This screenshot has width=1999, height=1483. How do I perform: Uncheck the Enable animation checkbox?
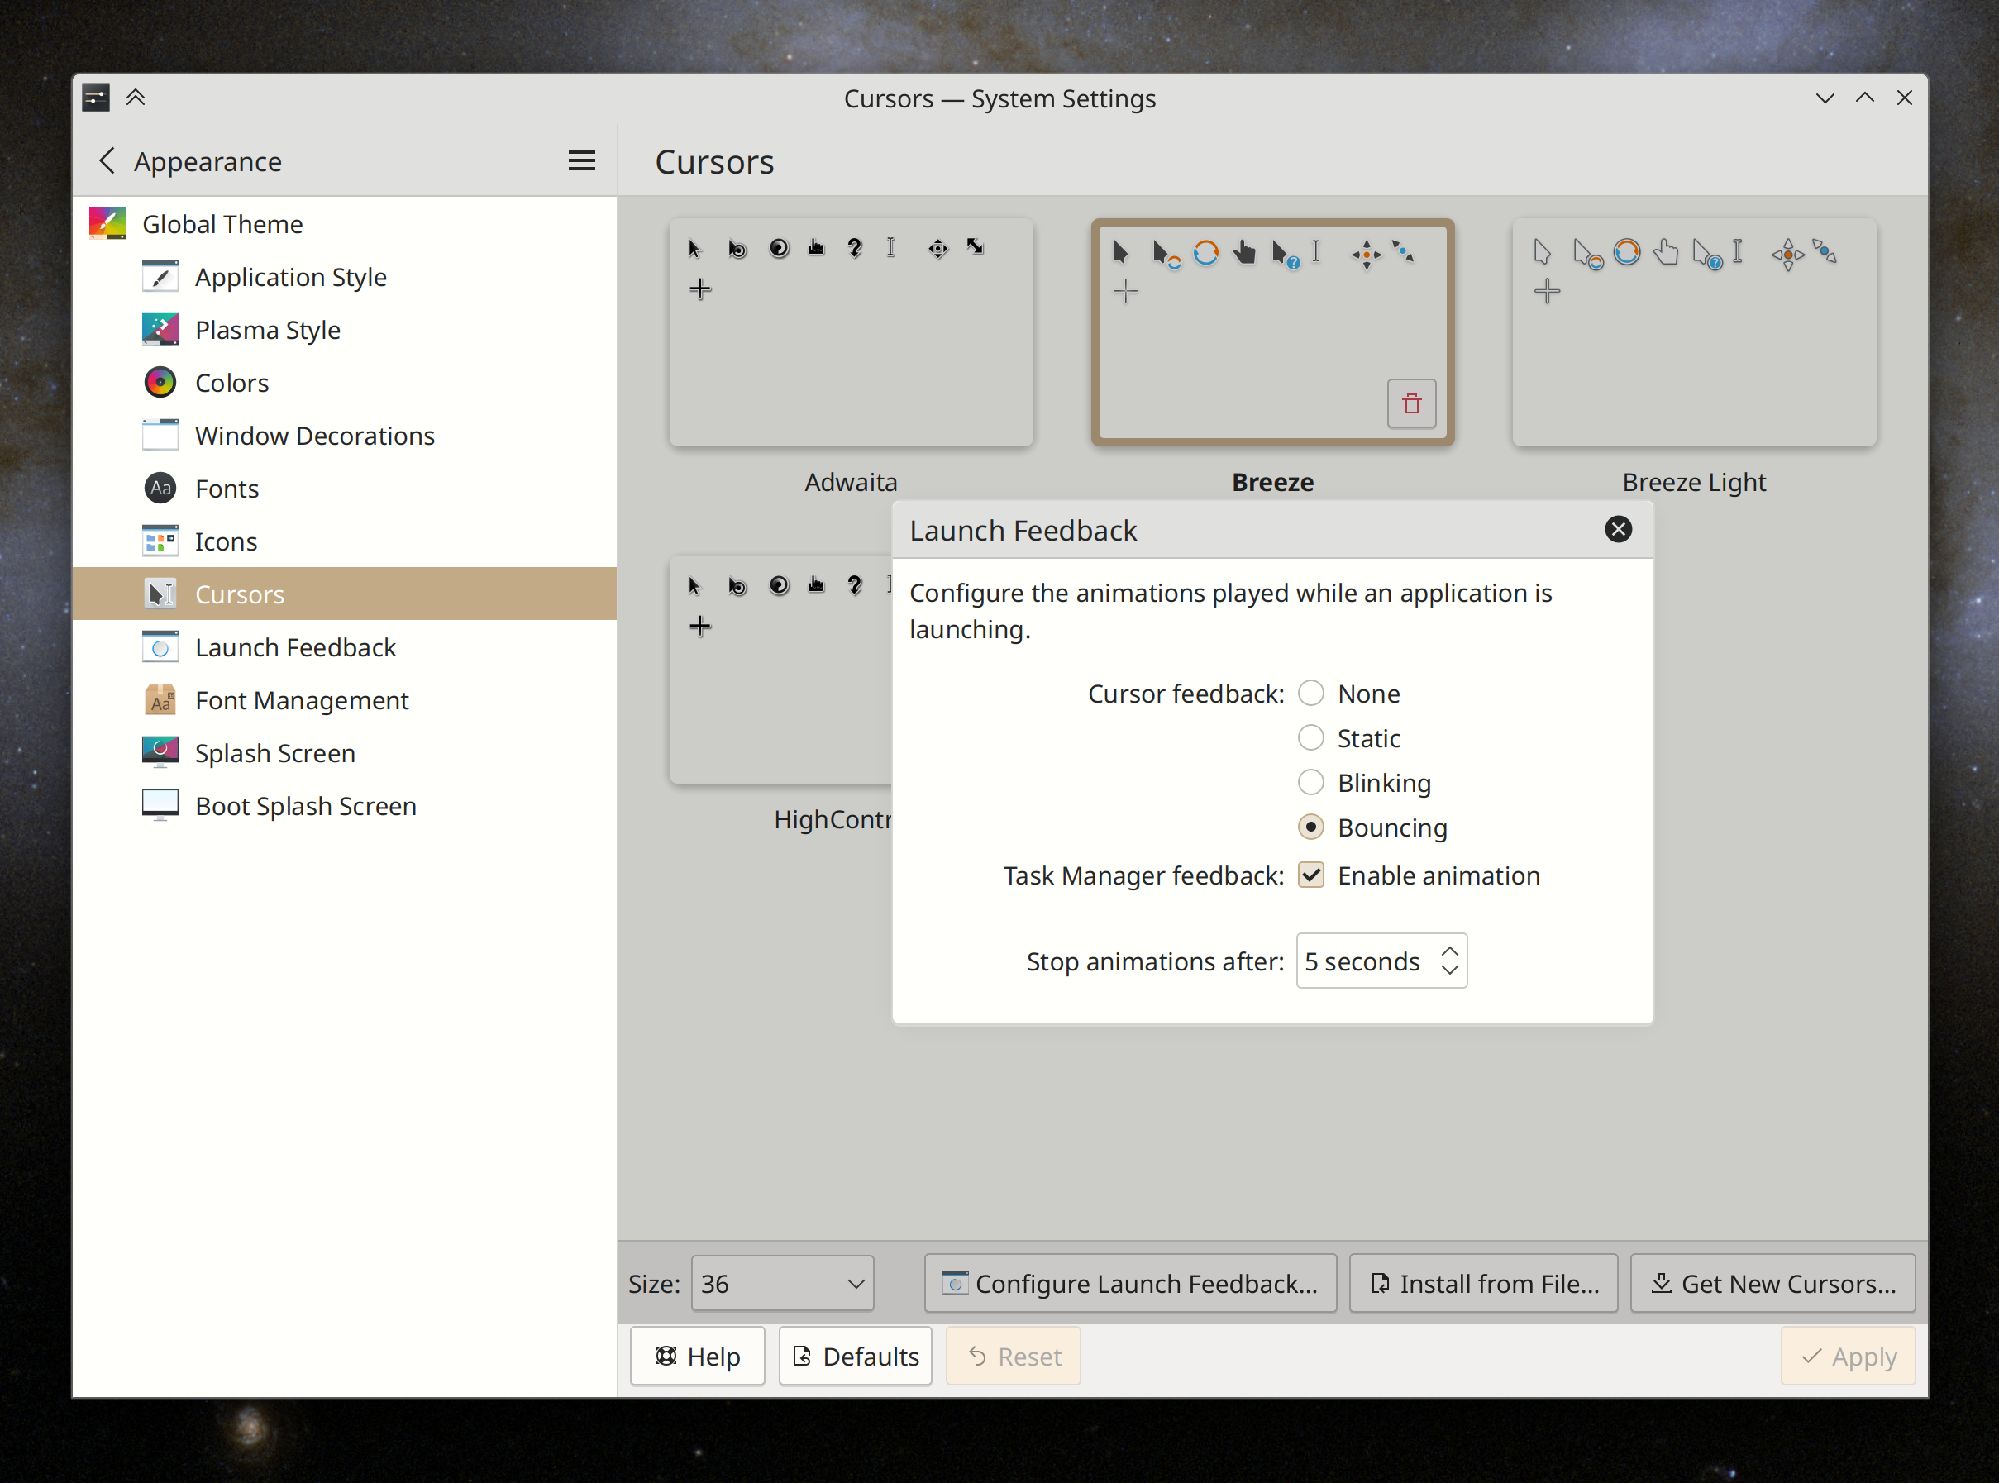[1310, 875]
